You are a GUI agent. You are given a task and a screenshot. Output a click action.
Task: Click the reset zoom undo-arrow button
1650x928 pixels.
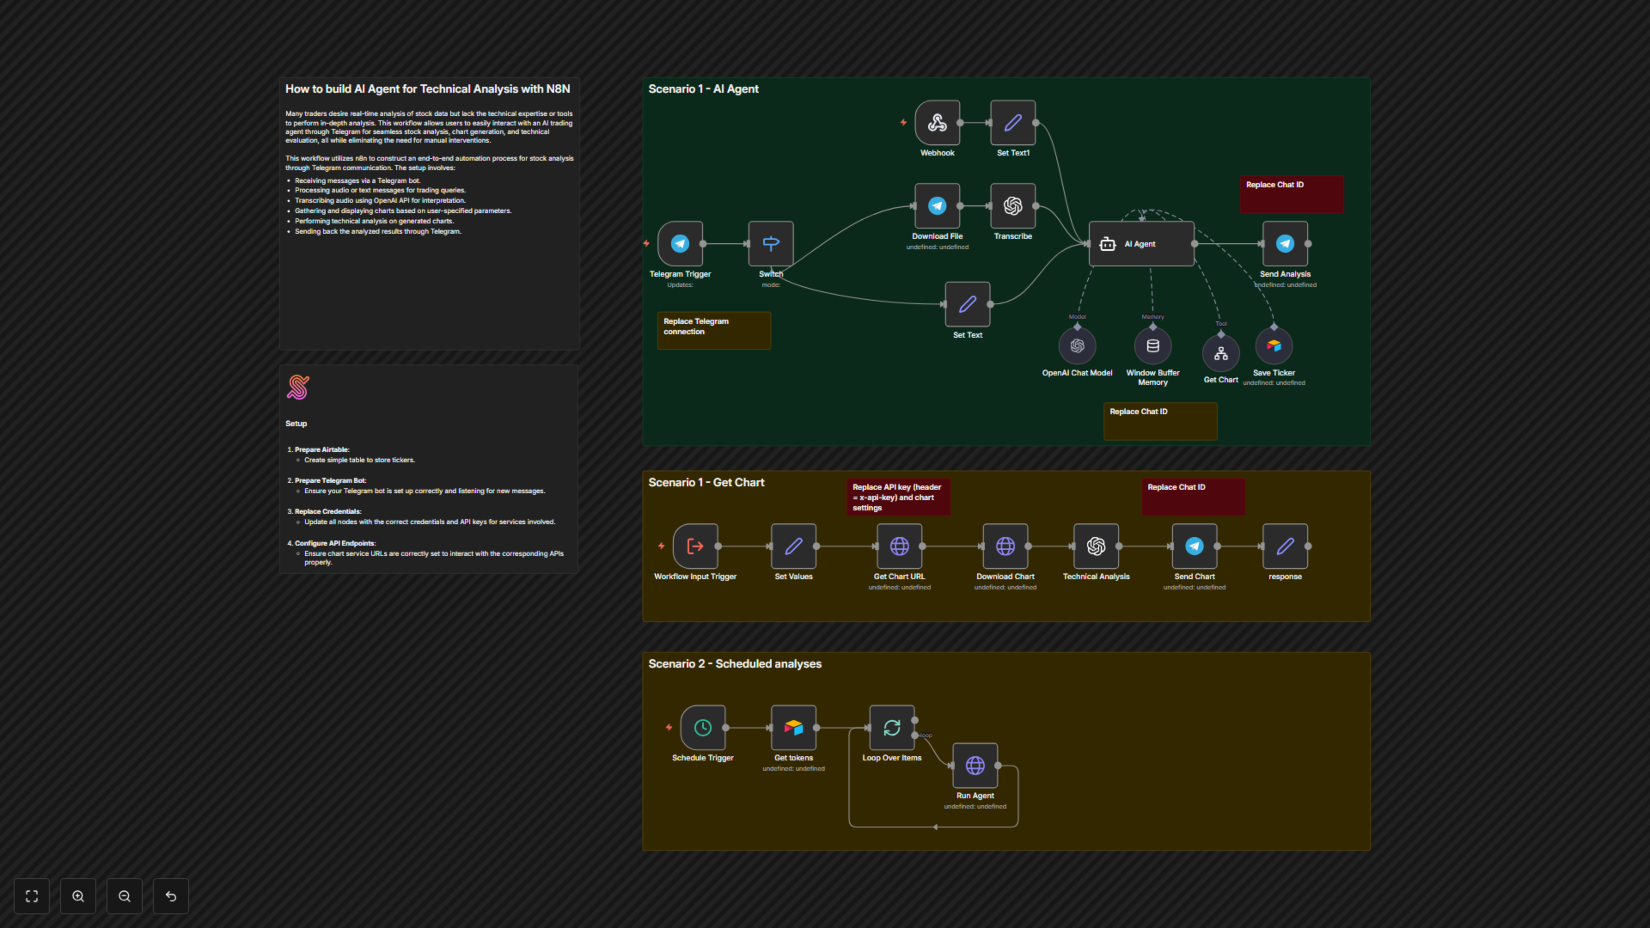point(171,896)
